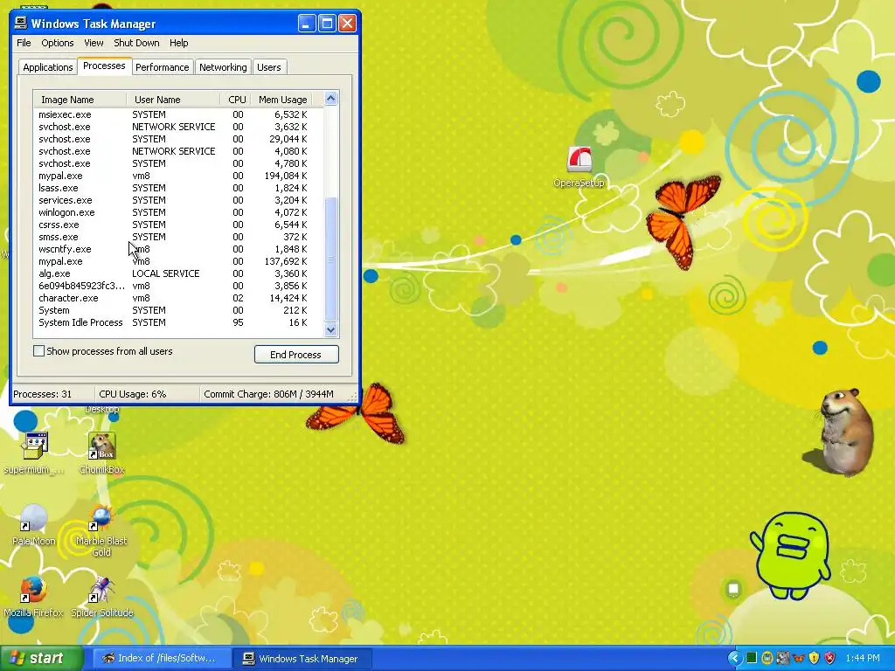895x671 pixels.
Task: Click the Windows Task Manager taskbar button
Action: (x=302, y=659)
